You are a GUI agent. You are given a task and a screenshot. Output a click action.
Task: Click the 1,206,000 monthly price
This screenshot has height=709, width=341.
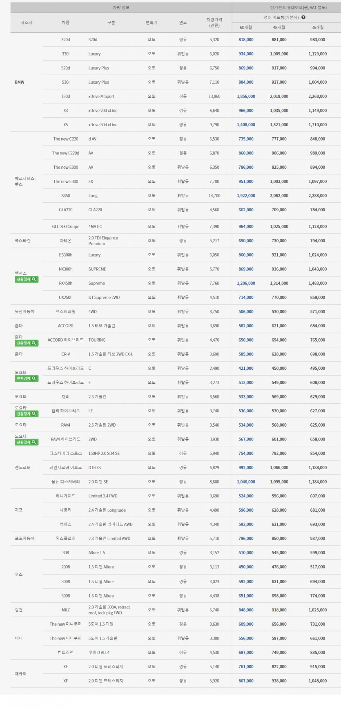pos(246,283)
